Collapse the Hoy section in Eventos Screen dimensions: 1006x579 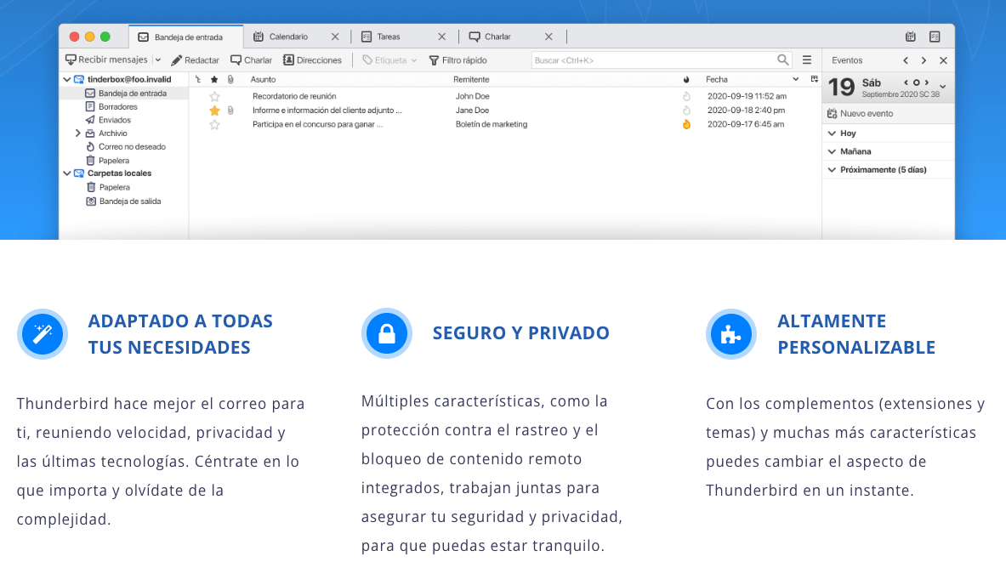(x=832, y=133)
